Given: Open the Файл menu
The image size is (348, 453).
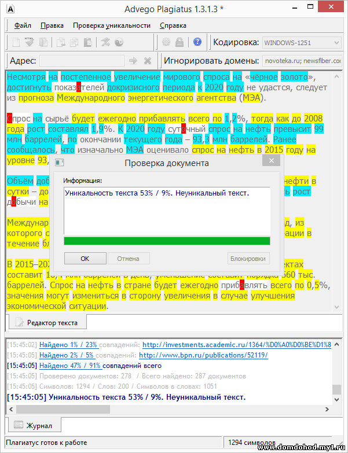Looking at the screenshot, I should 23,25.
